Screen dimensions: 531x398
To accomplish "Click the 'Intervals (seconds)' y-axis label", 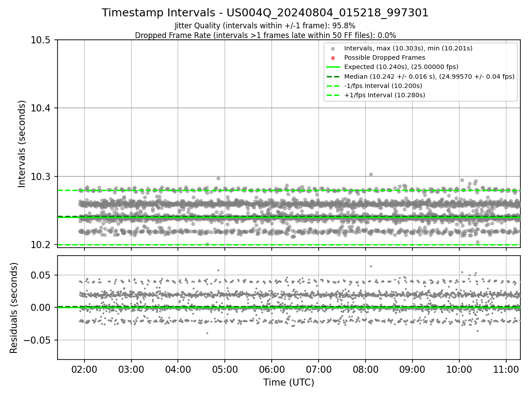I will coord(22,143).
